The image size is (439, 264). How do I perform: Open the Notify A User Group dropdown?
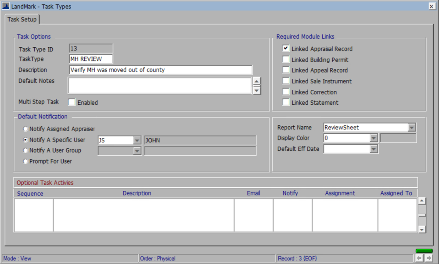point(137,150)
